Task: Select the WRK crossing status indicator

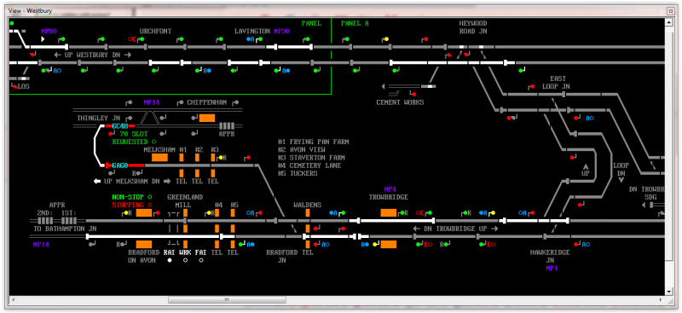Action: 185,261
